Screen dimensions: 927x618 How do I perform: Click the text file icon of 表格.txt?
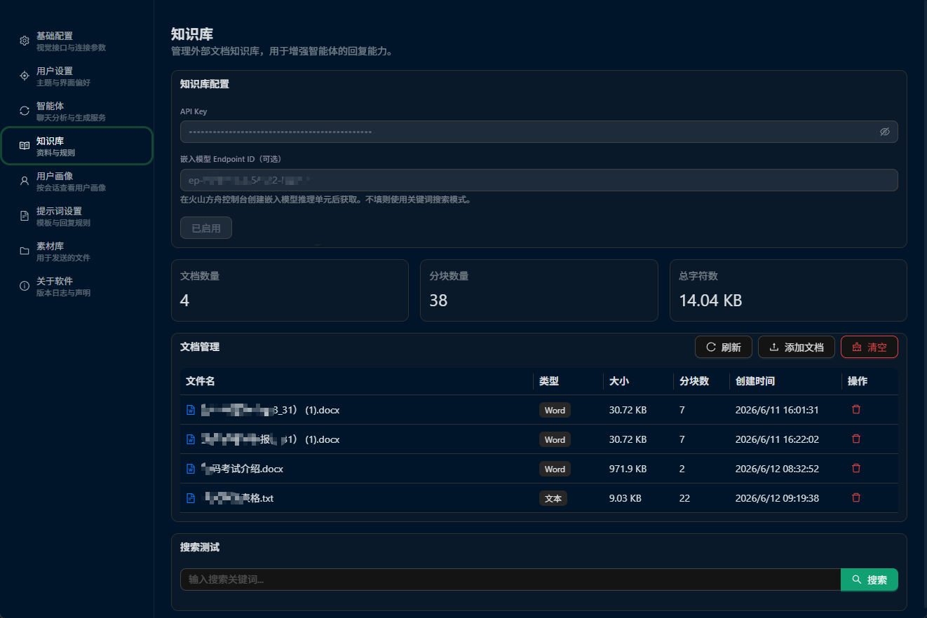click(190, 498)
